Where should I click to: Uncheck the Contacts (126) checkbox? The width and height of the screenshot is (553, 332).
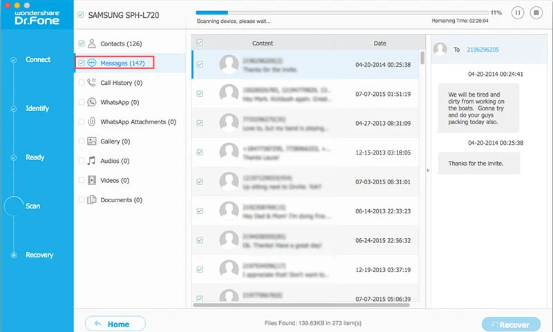point(82,43)
